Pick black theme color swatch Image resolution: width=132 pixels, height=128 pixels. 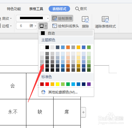pos(47,47)
